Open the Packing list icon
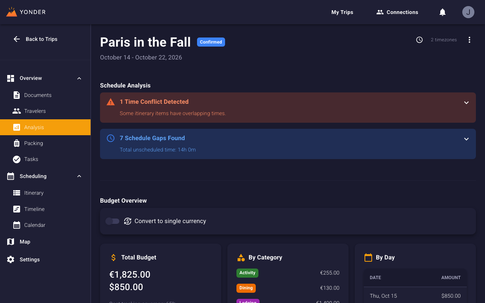Viewport: 485px width, 303px height. pos(17,143)
